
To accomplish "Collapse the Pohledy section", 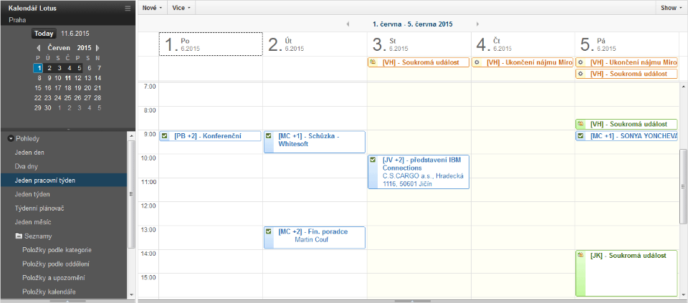I will point(11,138).
